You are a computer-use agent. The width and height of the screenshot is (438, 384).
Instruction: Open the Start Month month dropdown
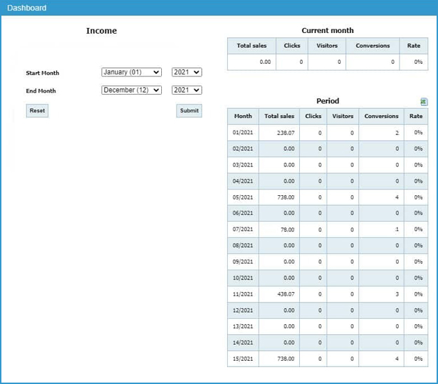tap(131, 72)
